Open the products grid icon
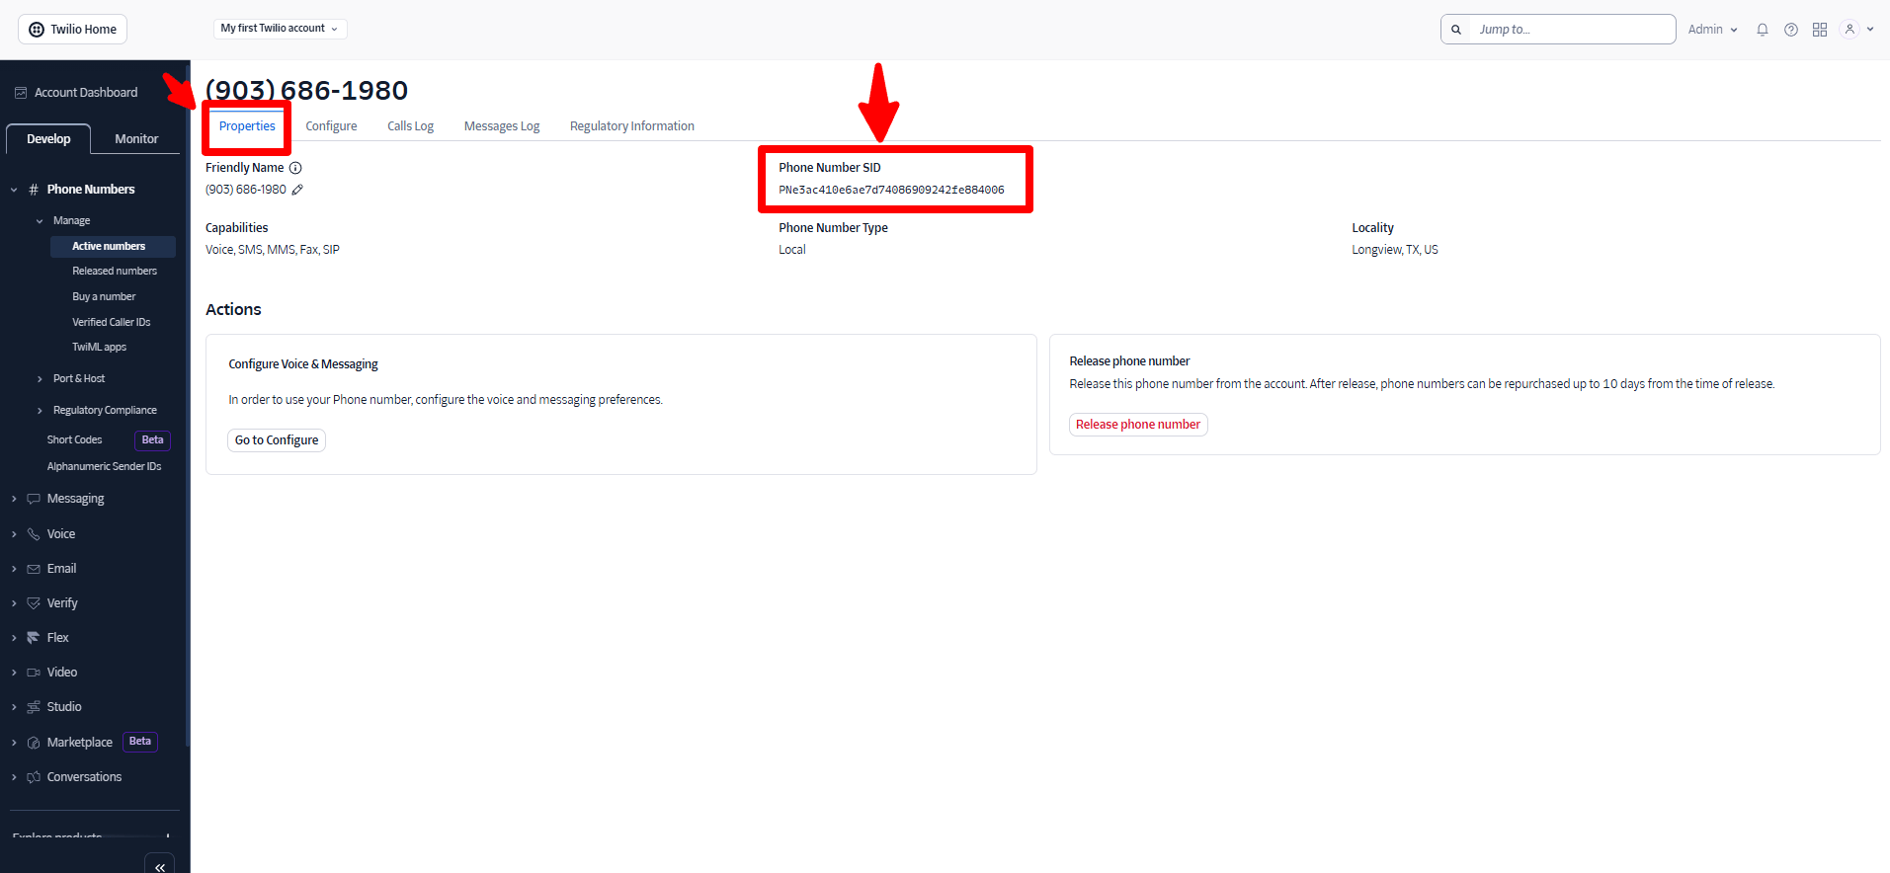Image resolution: width=1890 pixels, height=873 pixels. [x=1820, y=30]
